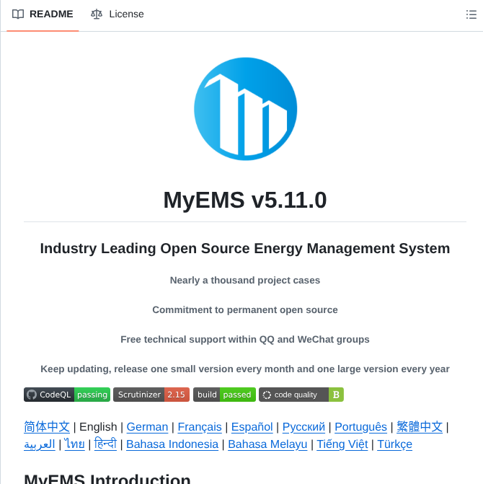Open the Tiếng Việt link
This screenshot has width=483, height=484.
(342, 444)
